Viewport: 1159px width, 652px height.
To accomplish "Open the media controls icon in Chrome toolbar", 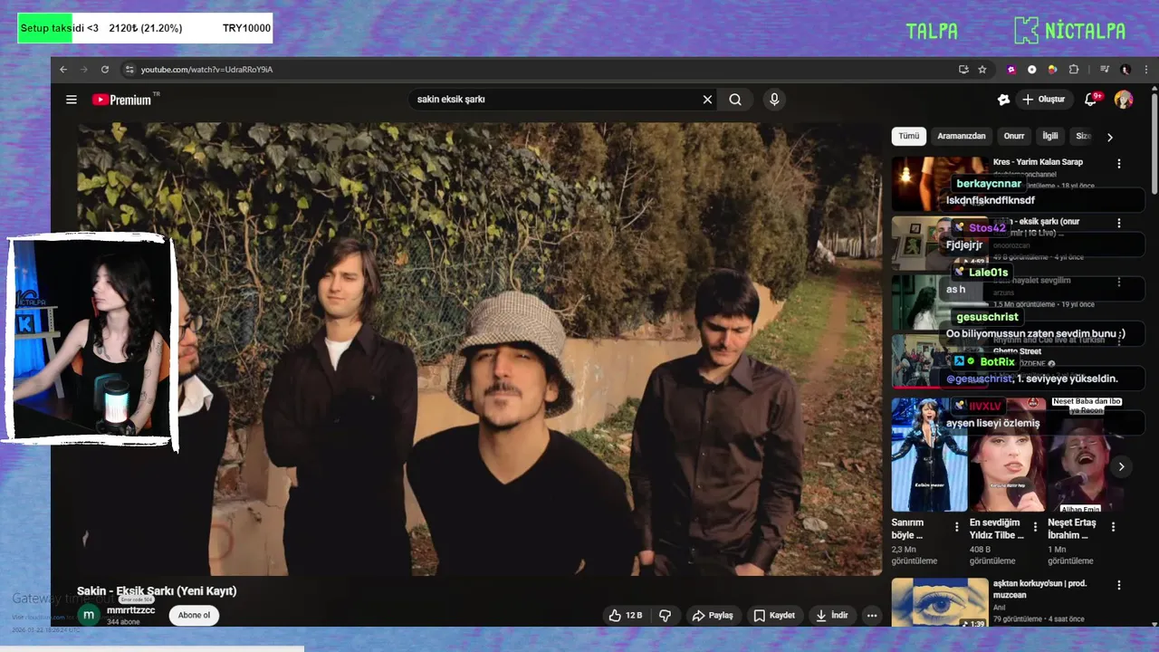I will (1105, 70).
